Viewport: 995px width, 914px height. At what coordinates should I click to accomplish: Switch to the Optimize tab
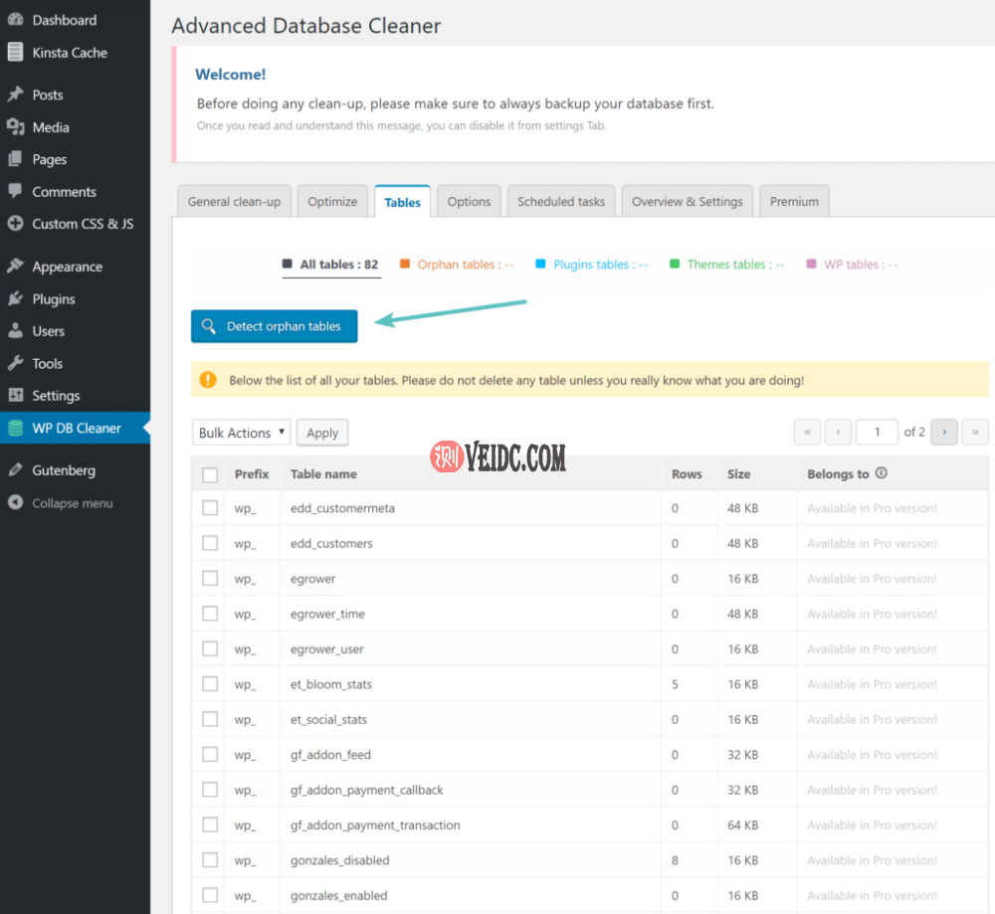332,202
